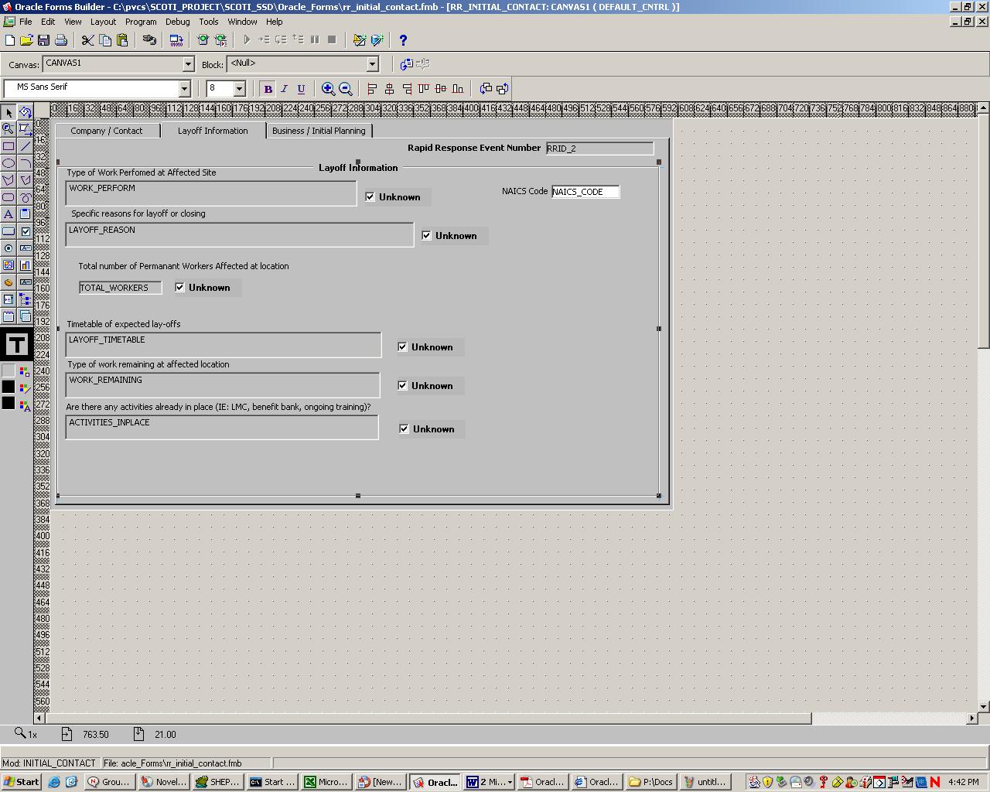
Task: Select the arrow Select tool in palette
Action: click(9, 113)
